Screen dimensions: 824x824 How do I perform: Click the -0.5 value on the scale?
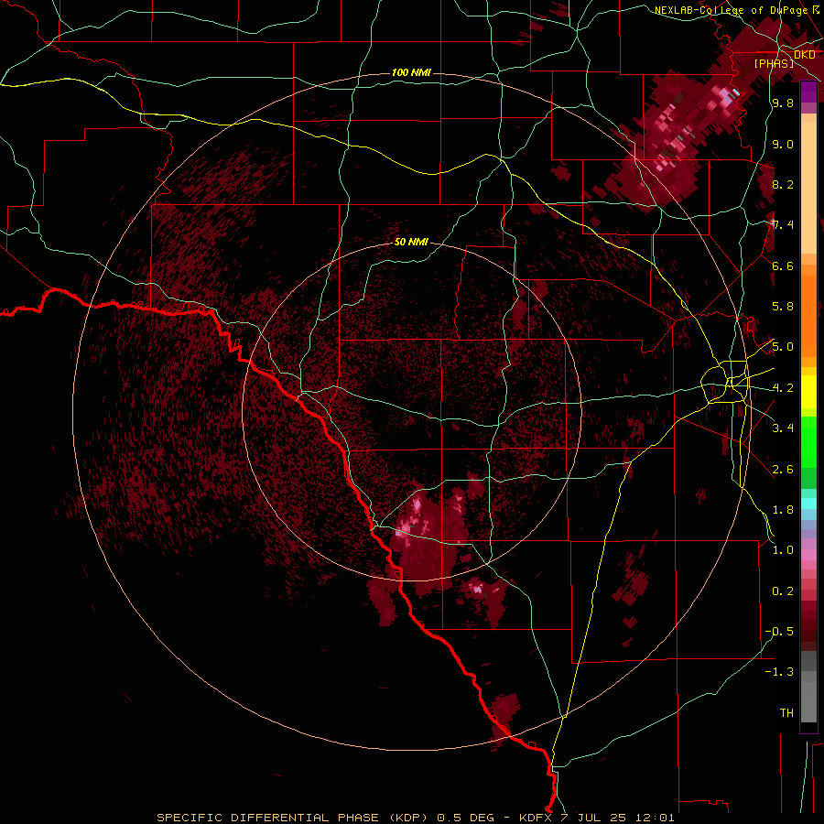pyautogui.click(x=779, y=632)
